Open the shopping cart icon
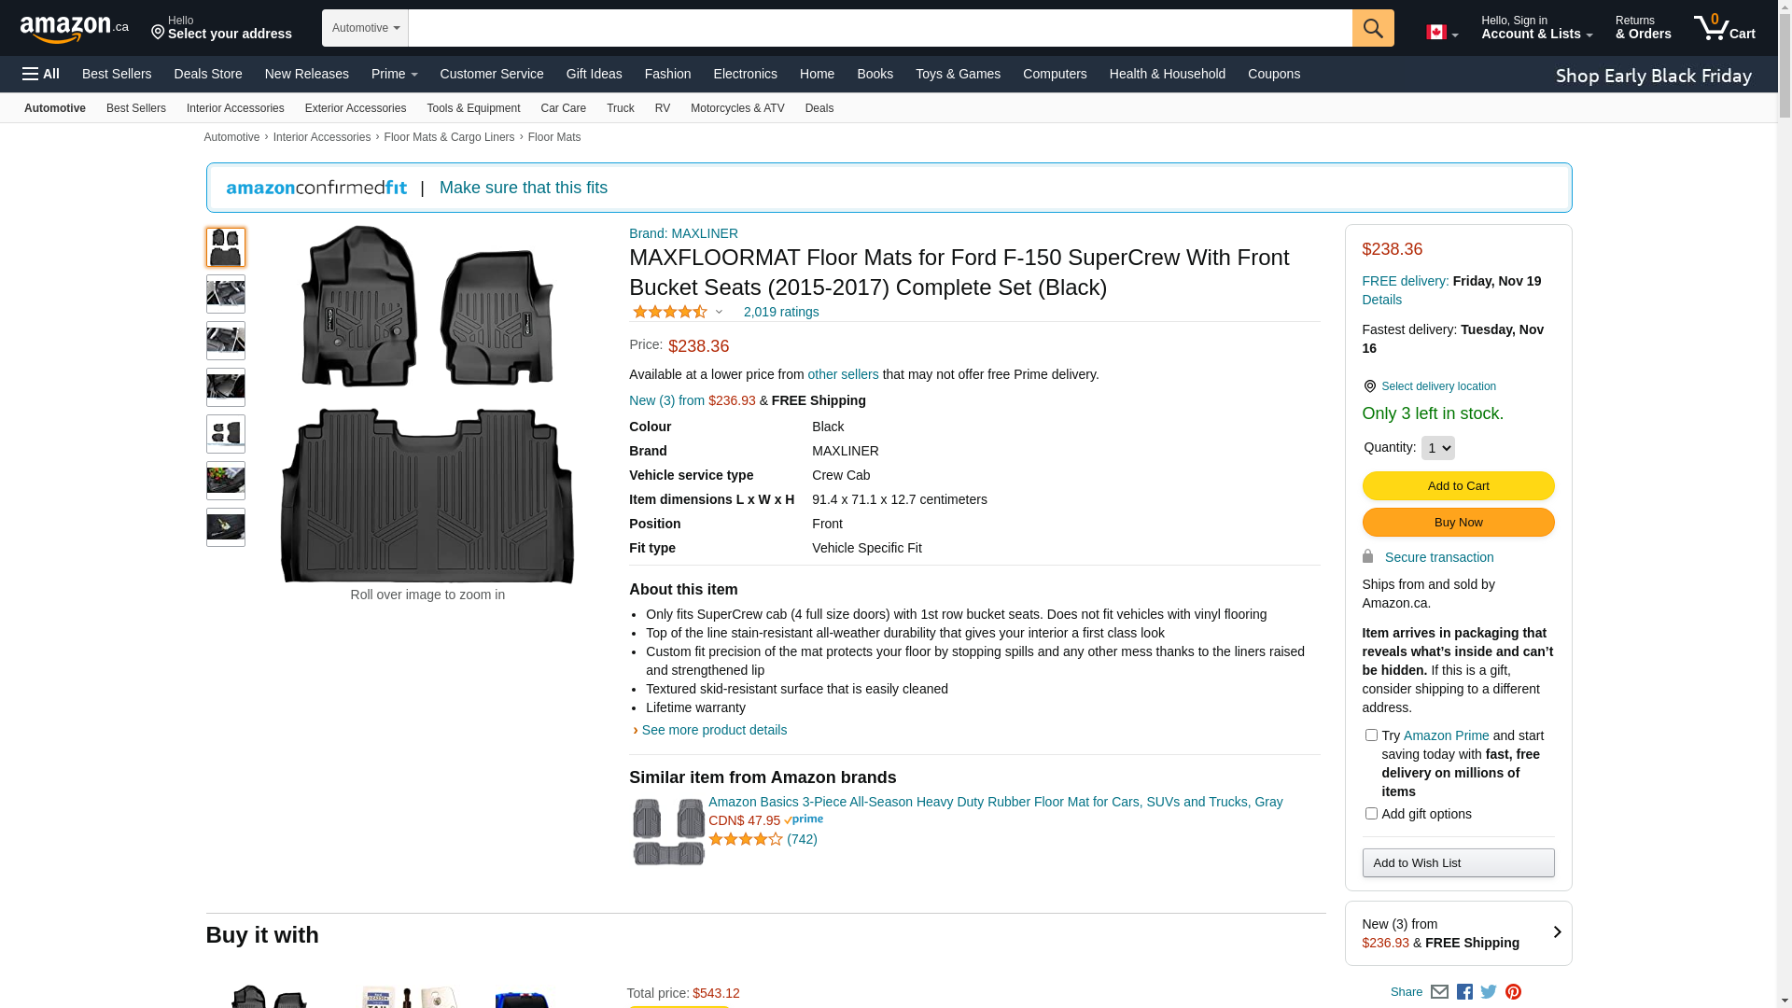The height and width of the screenshot is (1008, 1792). click(1724, 28)
